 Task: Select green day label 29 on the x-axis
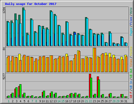[x=118, y=101]
